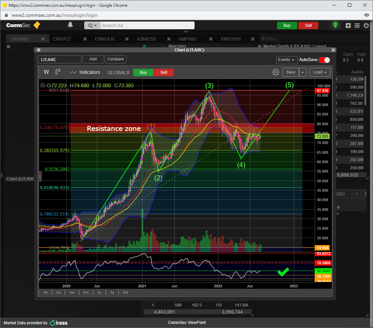Image resolution: width=373 pixels, height=328 pixels.
Task: Close the ASN/ESS tab
Action: (169, 39)
